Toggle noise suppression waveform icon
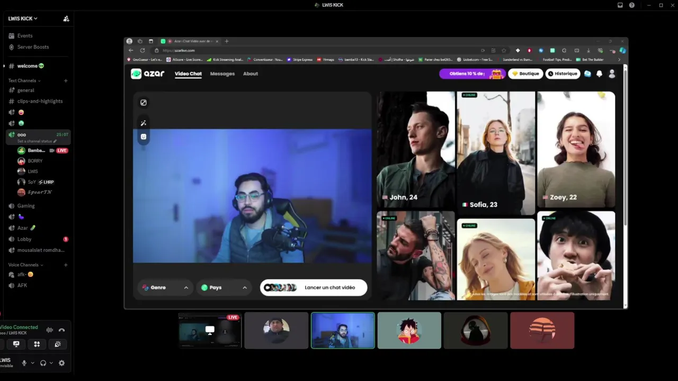The image size is (678, 381). click(50, 330)
